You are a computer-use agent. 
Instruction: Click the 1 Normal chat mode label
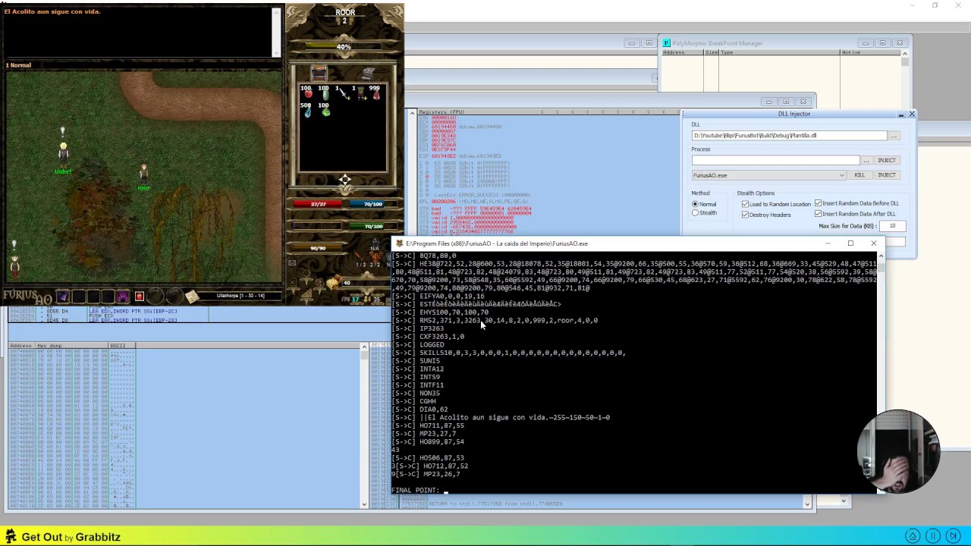19,65
